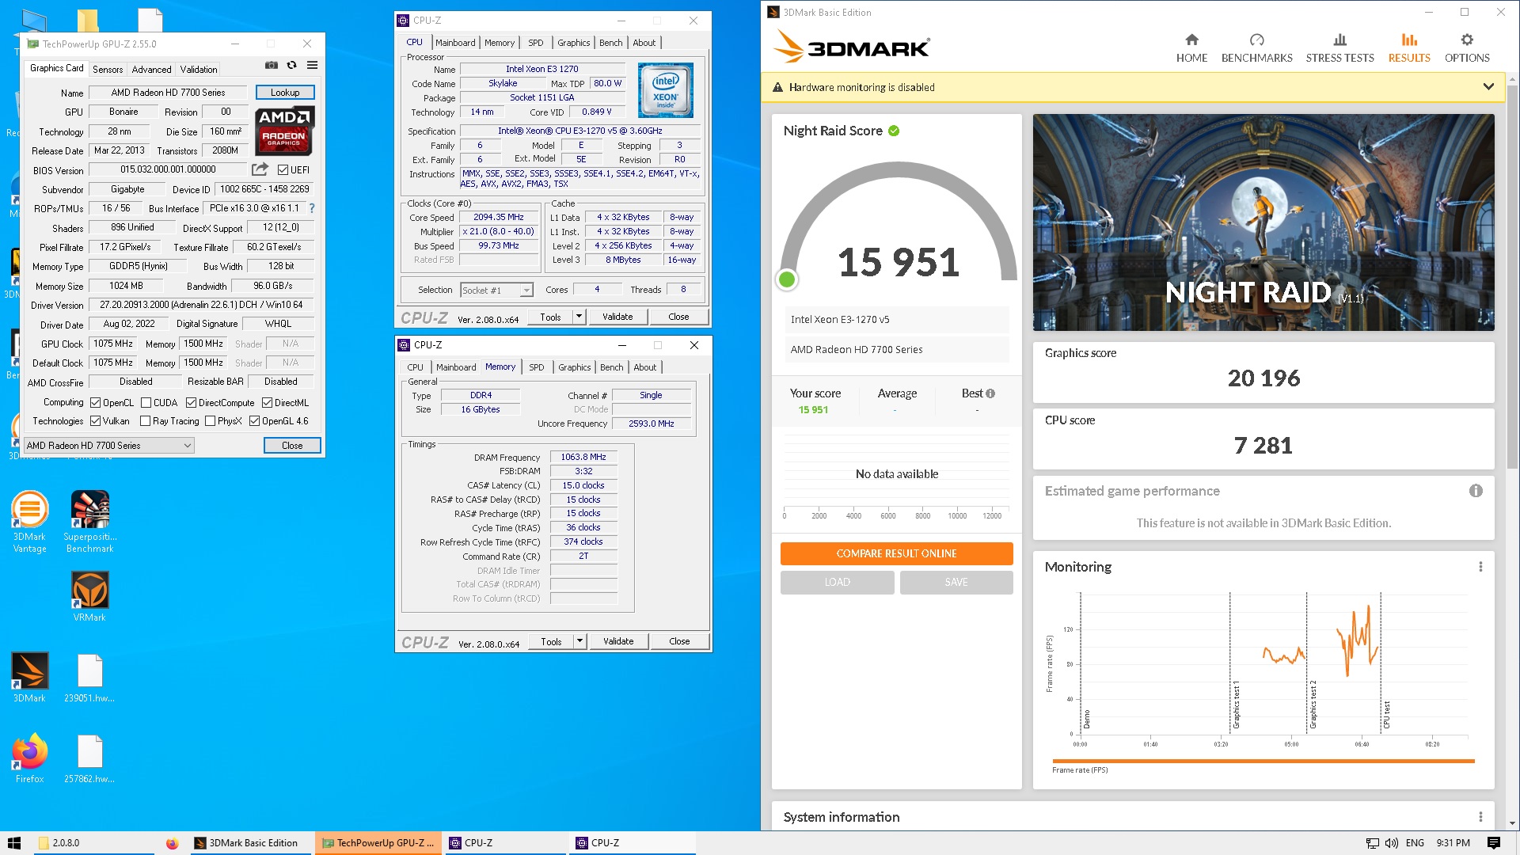Click the Night Raid score gauge dial
The width and height of the screenshot is (1520, 855).
898,226
